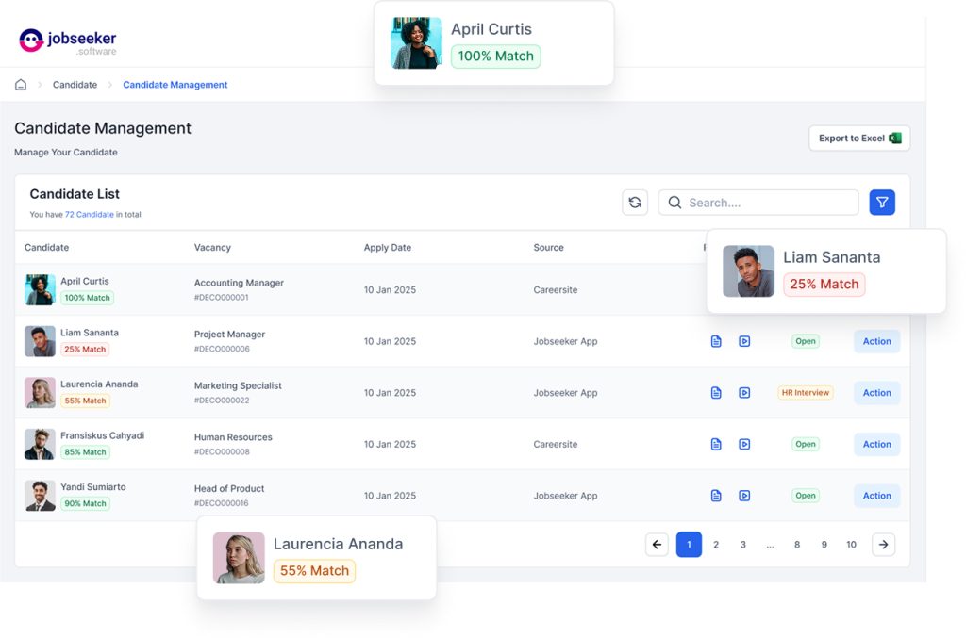Select page 3 in pagination

[743, 545]
